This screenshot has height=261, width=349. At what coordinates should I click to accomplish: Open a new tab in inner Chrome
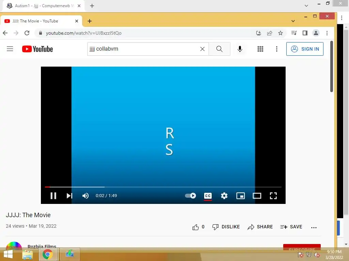point(90,21)
